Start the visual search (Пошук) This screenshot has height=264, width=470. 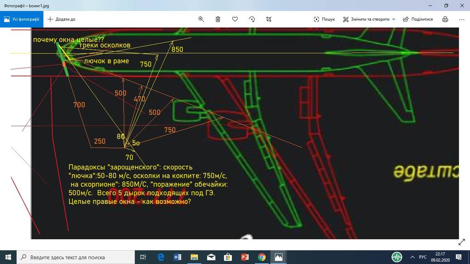325,19
